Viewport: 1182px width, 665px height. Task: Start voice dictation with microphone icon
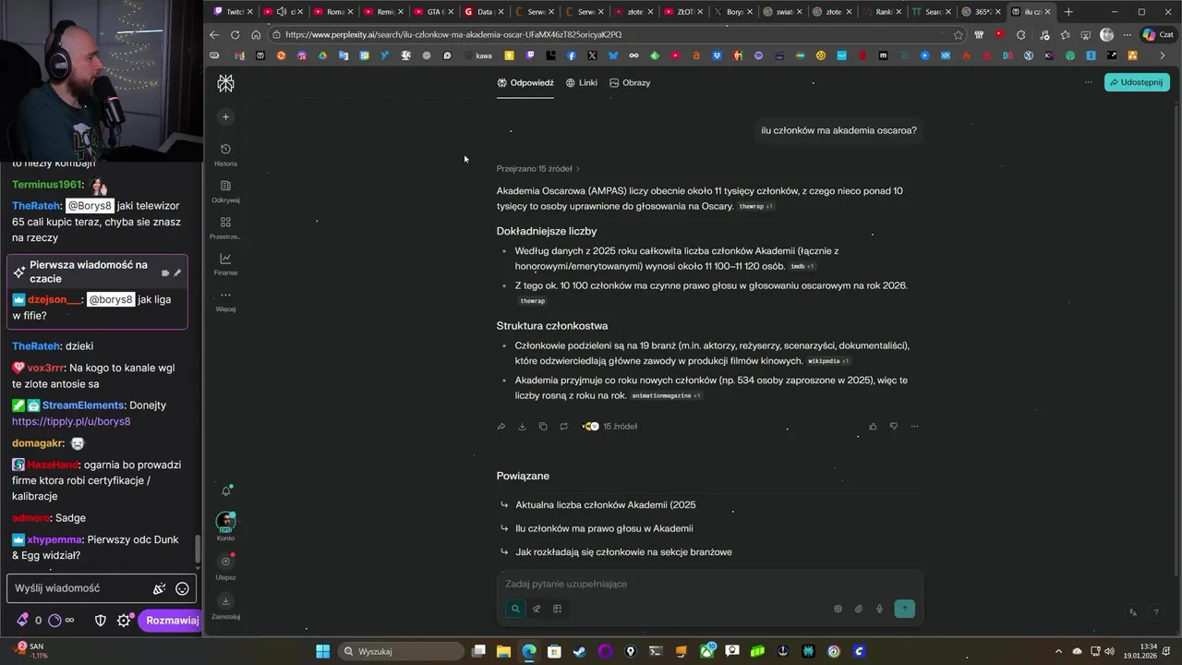[x=879, y=609]
